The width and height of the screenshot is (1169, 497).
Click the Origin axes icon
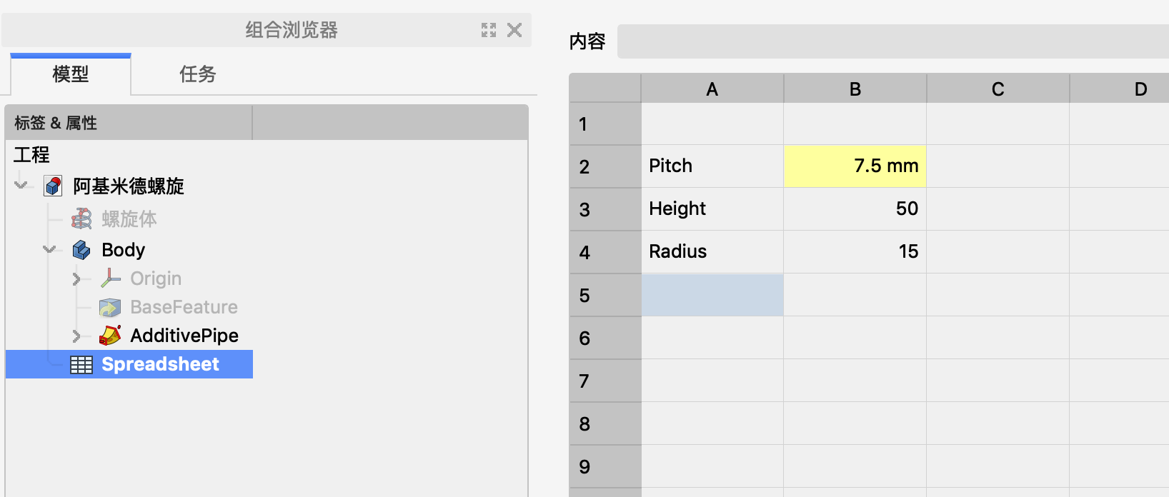point(110,278)
